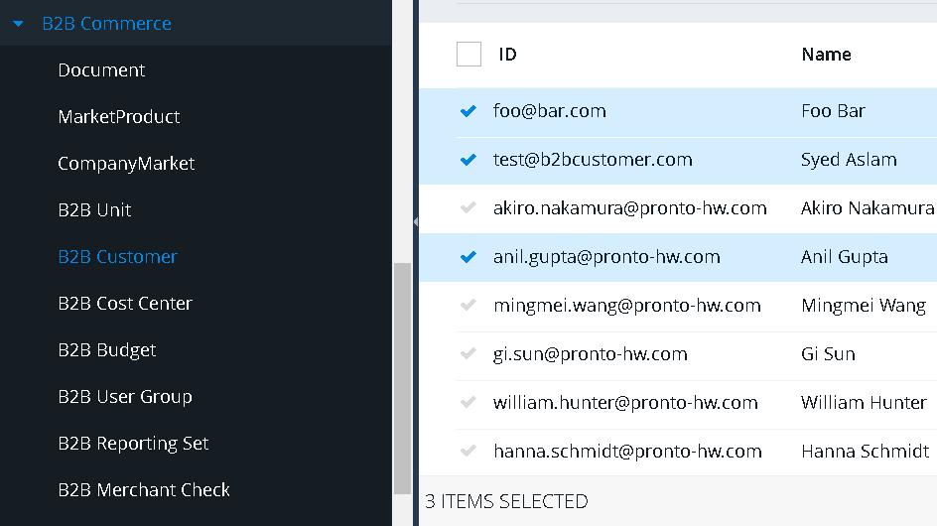937x526 pixels.
Task: Click the test@b2bcustomer.com ID cell
Action: 593,160
